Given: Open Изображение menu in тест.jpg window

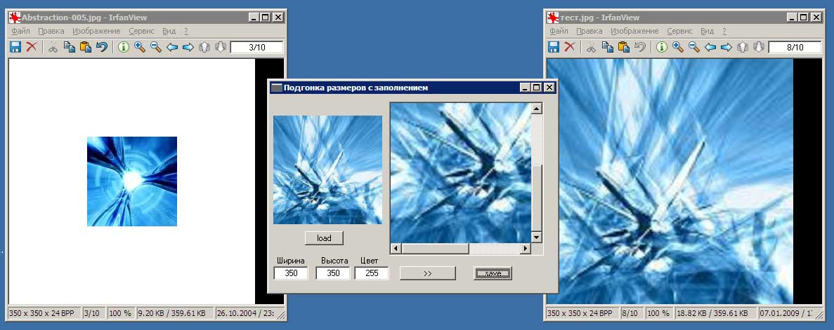Looking at the screenshot, I should point(634,31).
